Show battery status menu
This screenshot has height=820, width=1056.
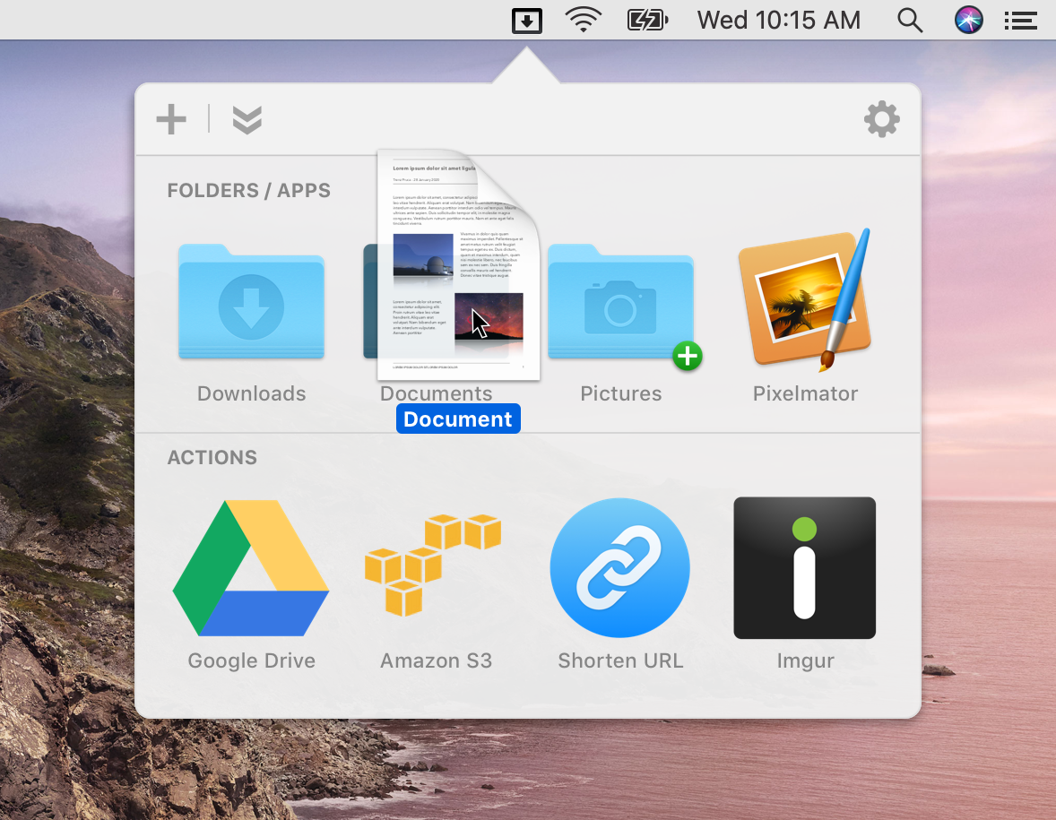pos(647,20)
